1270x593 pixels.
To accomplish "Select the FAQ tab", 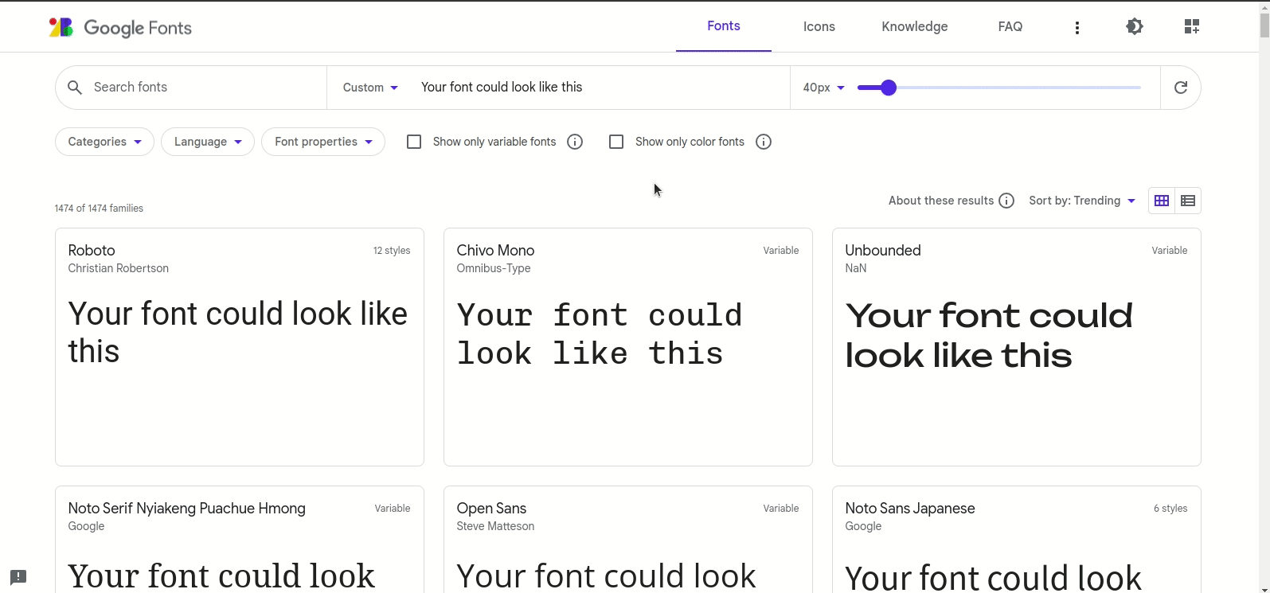I will (1010, 26).
